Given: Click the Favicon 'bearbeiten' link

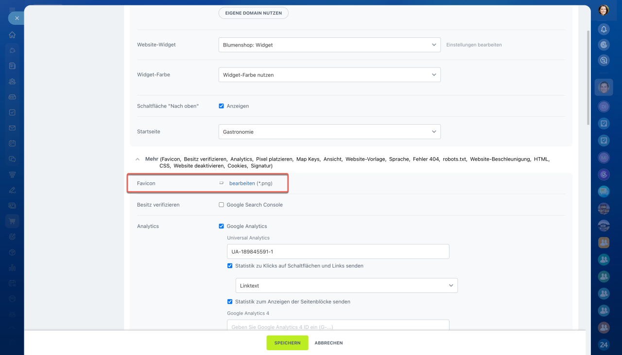Looking at the screenshot, I should click(x=242, y=183).
